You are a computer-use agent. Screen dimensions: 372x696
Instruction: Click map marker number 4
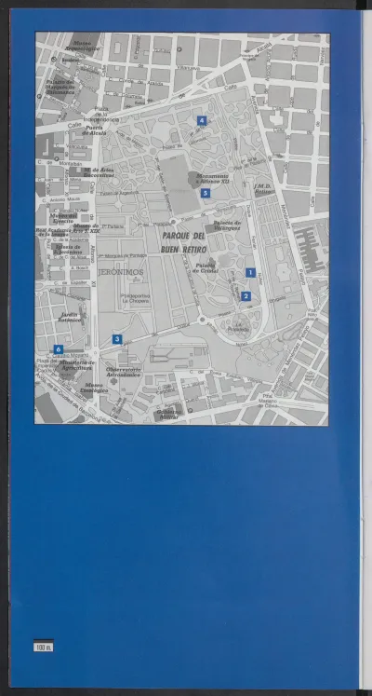click(202, 120)
